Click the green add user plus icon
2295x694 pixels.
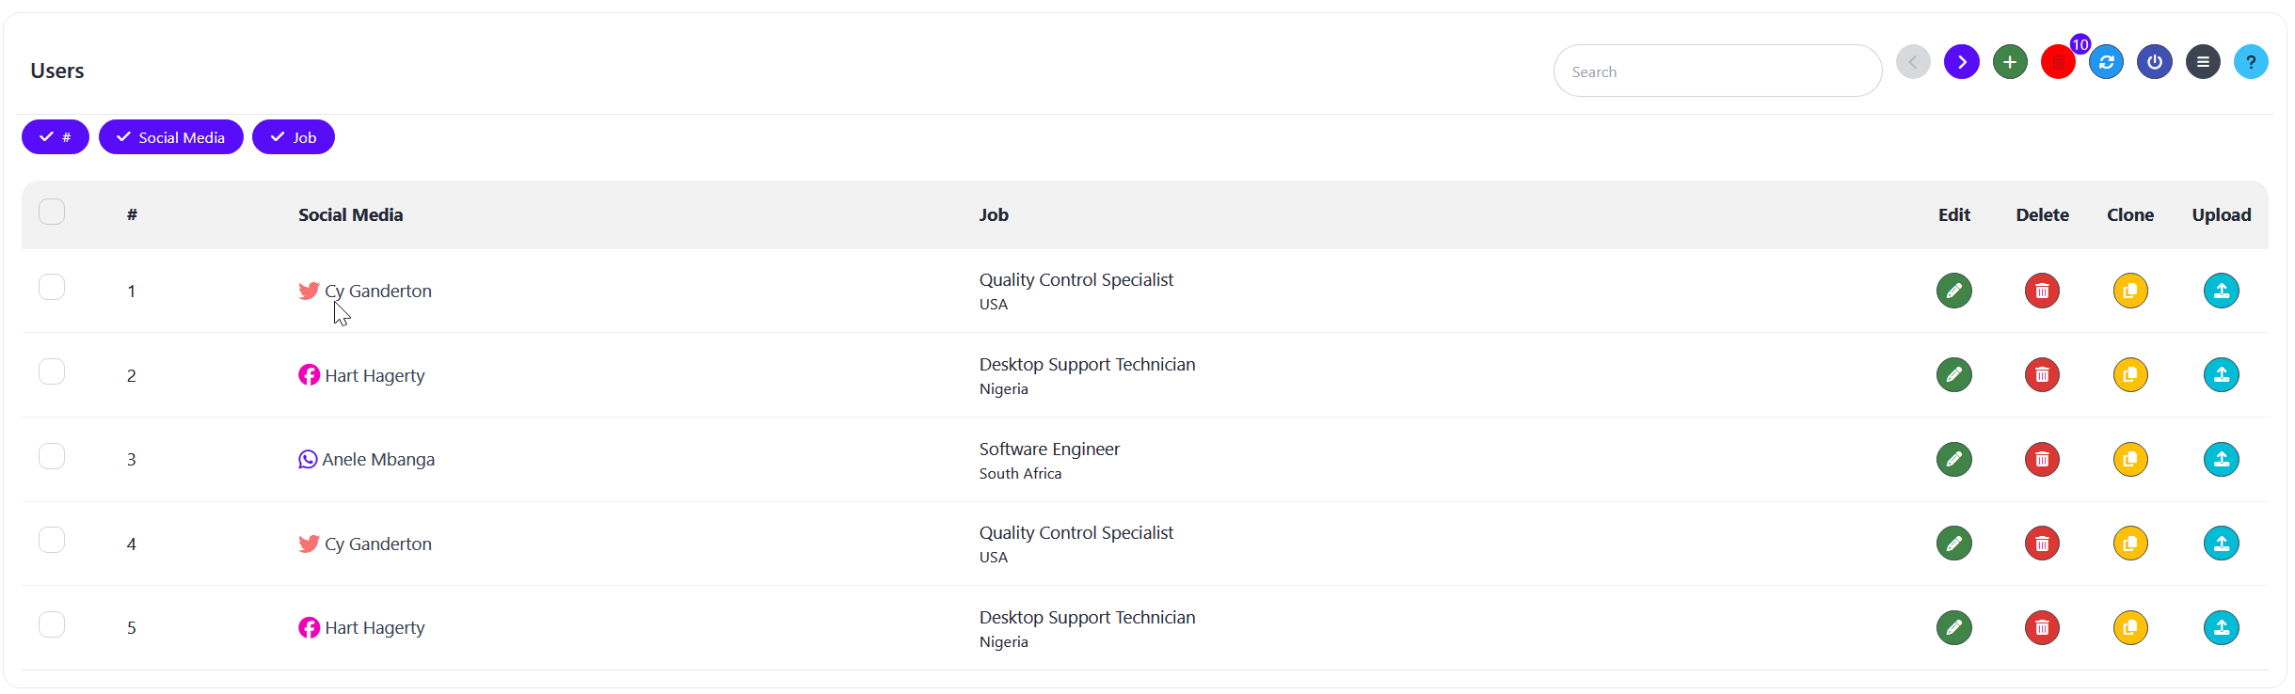click(x=2010, y=62)
